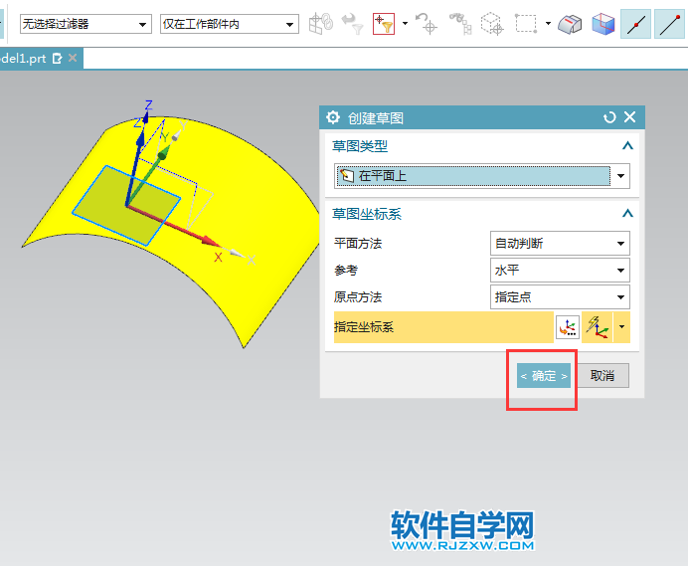Open the 平面方法 自动判断 dropdown
Viewport: 688px width, 566px height.
[561, 243]
